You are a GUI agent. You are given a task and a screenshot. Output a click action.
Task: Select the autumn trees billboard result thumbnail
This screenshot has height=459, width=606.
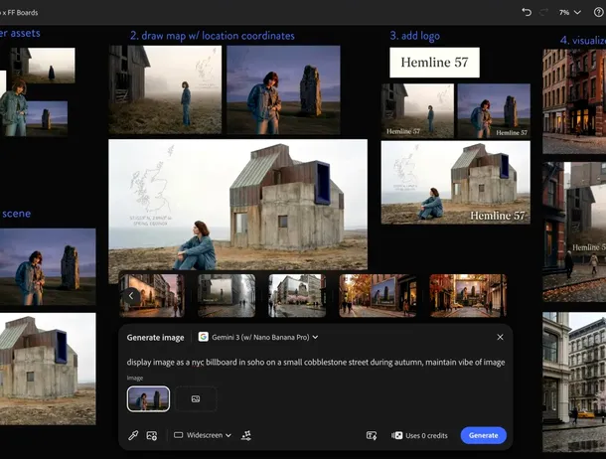(x=378, y=296)
